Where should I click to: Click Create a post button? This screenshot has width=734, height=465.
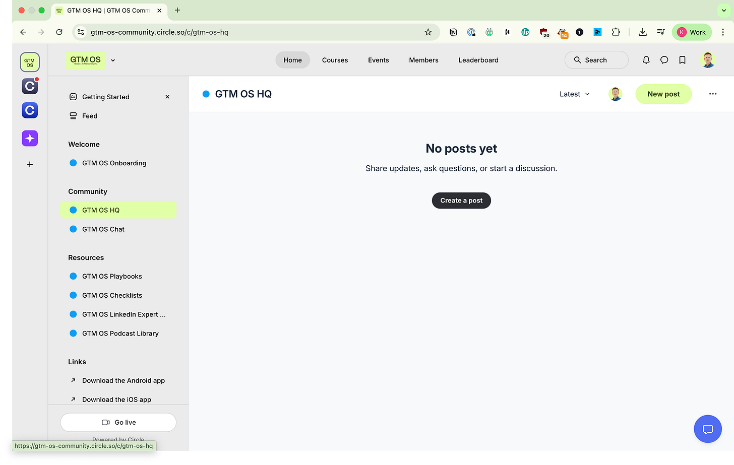point(461,201)
